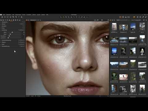
Task: Open the Hilfe menu
Action: (47, 15)
